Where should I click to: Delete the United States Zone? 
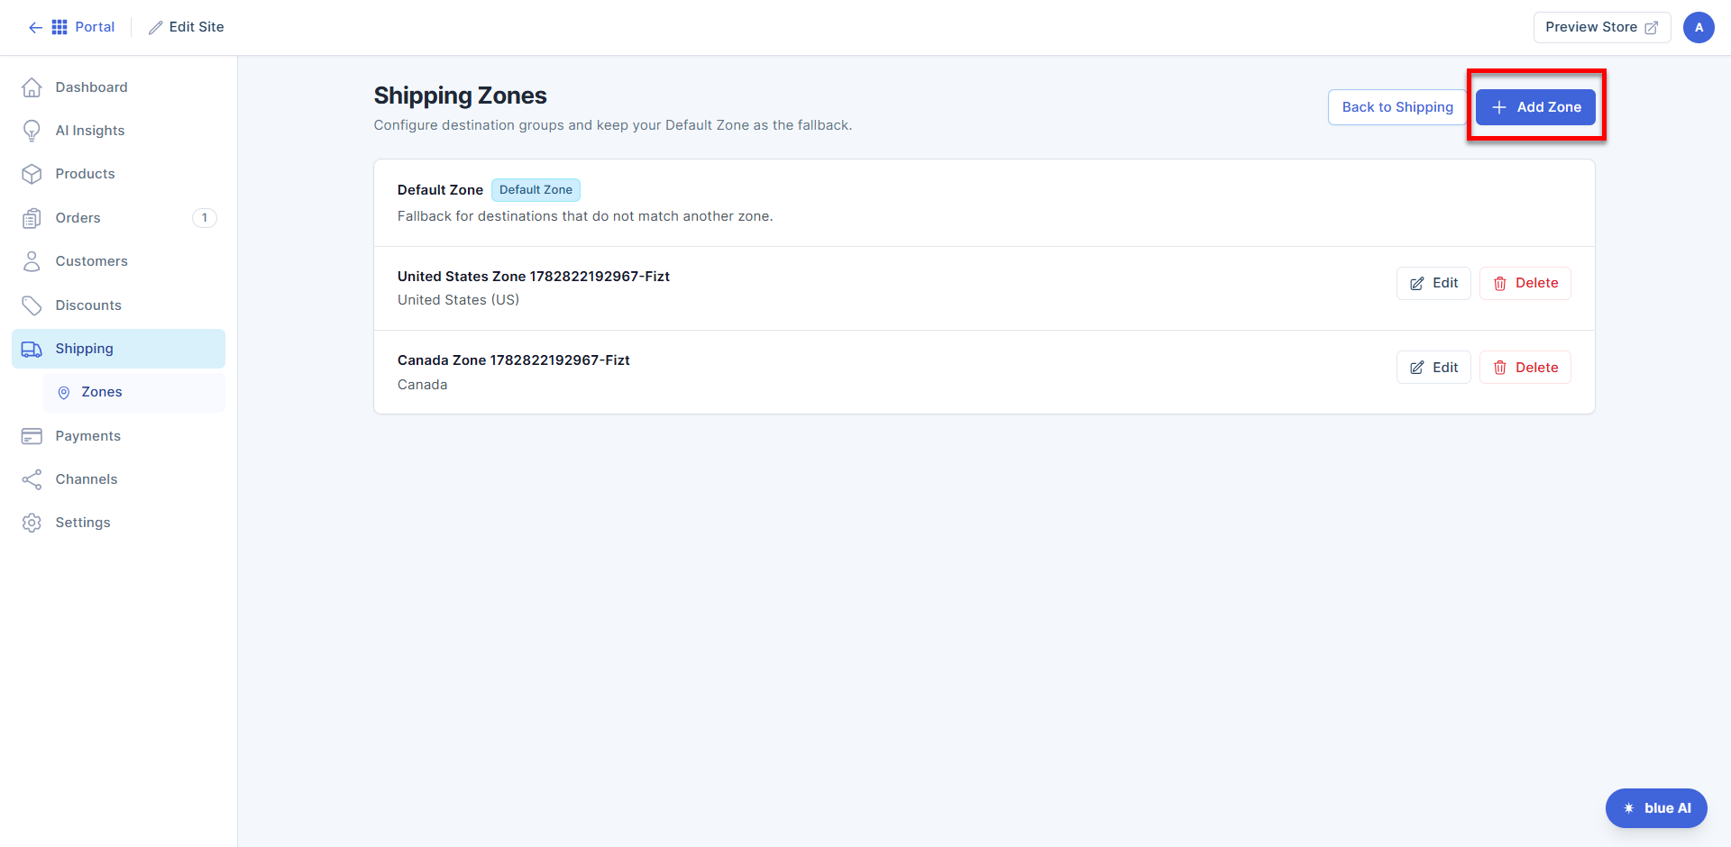click(1525, 283)
